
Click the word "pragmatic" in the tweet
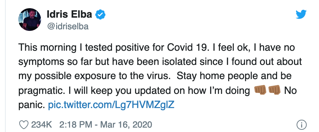click(x=38, y=91)
